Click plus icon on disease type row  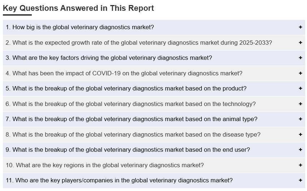tap(300, 134)
